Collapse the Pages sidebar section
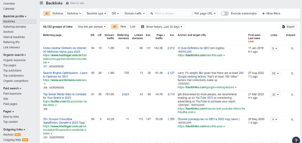302x143 pixels. (9, 111)
